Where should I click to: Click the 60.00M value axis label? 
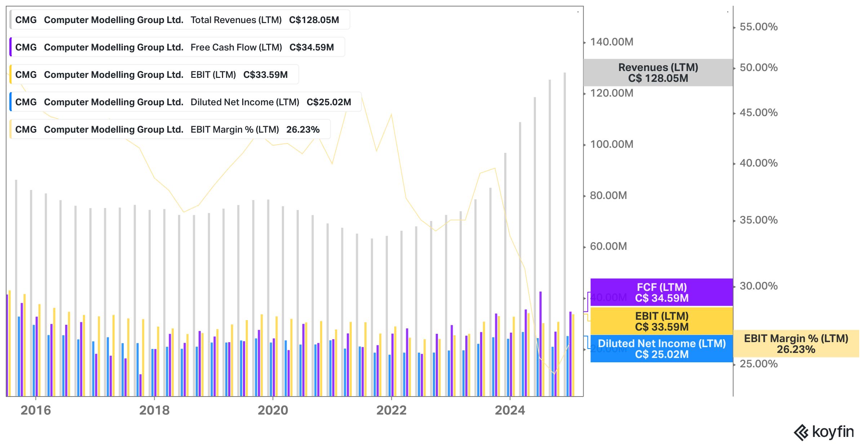[608, 246]
